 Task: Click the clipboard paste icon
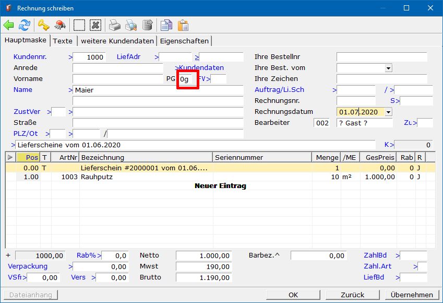pos(183,25)
